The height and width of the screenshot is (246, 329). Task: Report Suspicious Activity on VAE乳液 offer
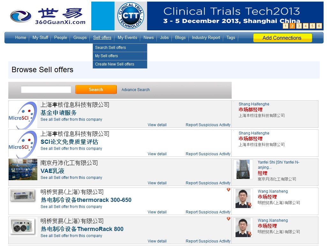click(x=208, y=183)
